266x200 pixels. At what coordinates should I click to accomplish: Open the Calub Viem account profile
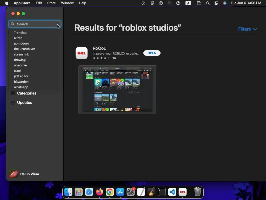point(30,174)
